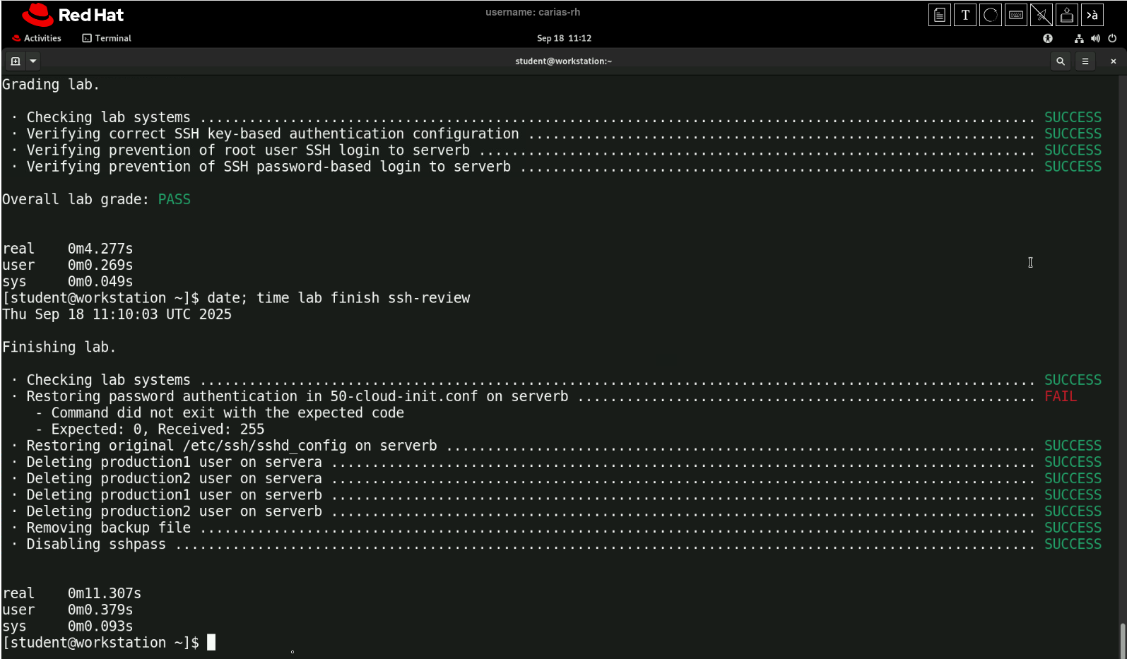Click the SUCCESS status for 'Disabling sshpass'
This screenshot has width=1127, height=659.
[1073, 545]
